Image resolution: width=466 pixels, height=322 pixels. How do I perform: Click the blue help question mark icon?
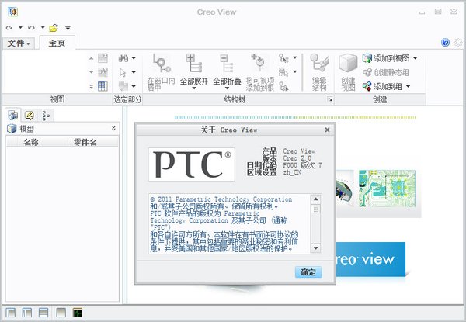click(445, 43)
